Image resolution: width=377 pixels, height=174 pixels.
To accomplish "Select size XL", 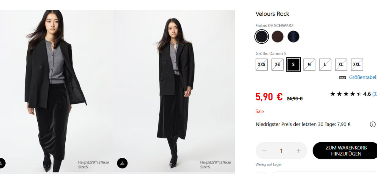I will [x=341, y=65].
